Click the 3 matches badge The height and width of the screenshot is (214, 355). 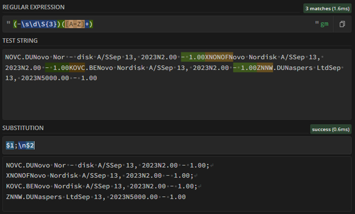tap(327, 9)
